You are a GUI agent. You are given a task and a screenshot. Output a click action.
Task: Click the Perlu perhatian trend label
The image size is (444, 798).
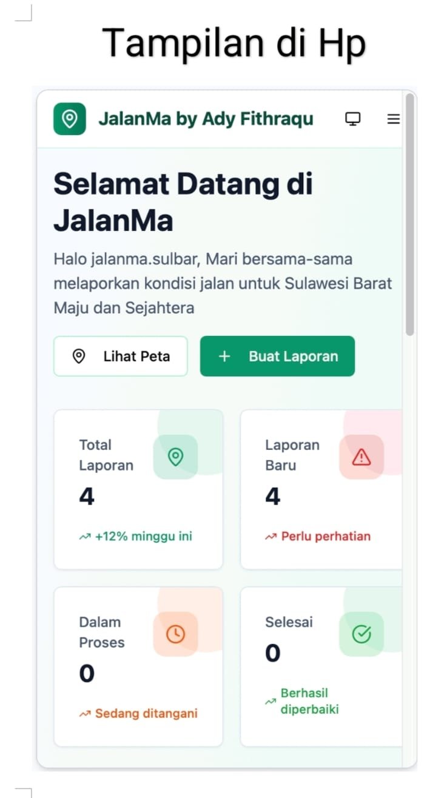coord(325,536)
